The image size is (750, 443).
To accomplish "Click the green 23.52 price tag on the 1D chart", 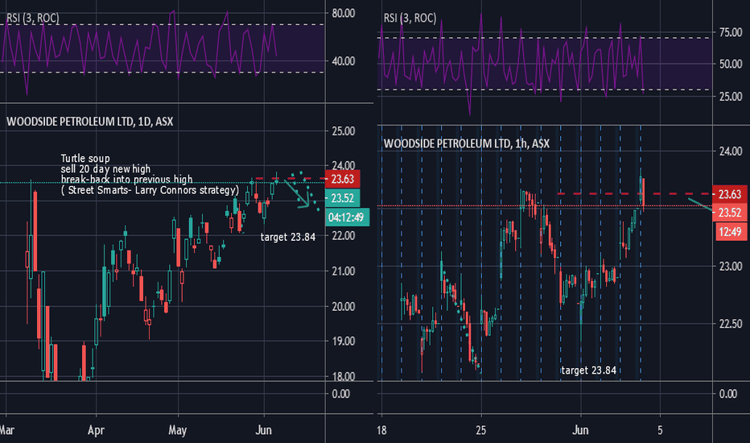I will (x=343, y=198).
